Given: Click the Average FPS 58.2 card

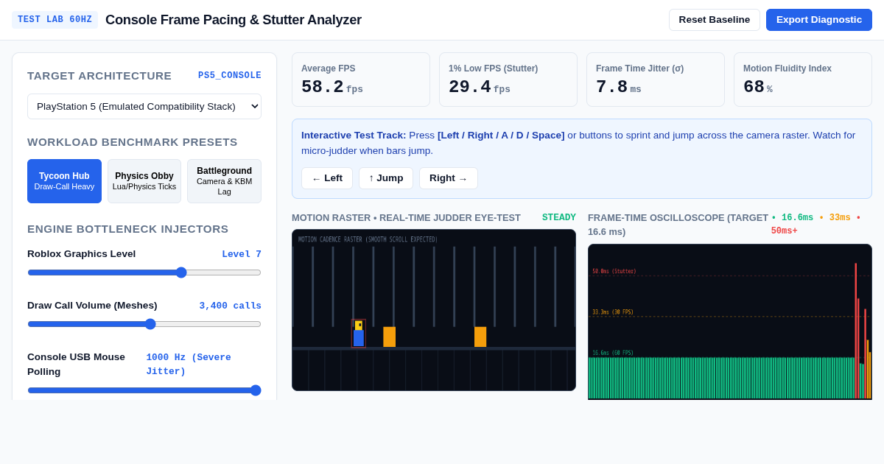Looking at the screenshot, I should pos(361,80).
